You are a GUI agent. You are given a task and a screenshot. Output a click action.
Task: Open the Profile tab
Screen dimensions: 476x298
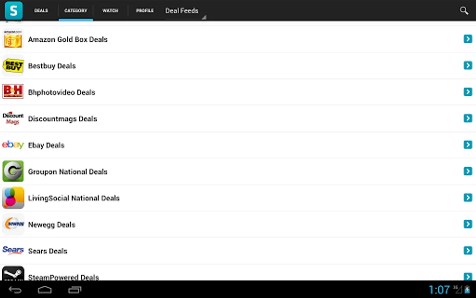[145, 11]
